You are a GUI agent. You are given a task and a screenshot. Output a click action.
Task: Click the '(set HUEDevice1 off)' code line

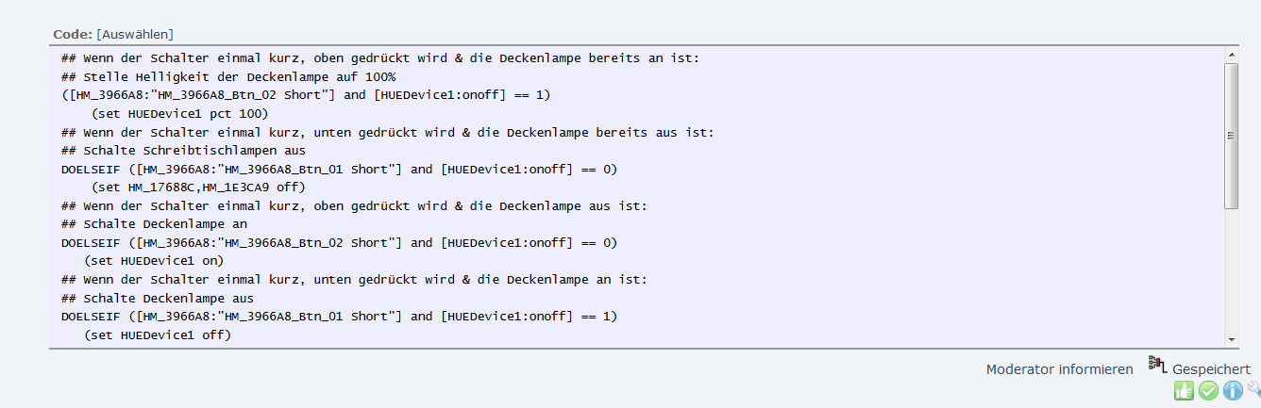click(x=157, y=334)
